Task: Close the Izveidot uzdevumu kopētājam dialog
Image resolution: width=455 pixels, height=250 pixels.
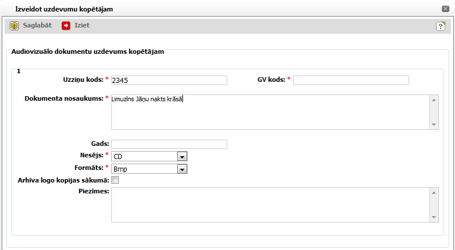Action: click(x=445, y=9)
